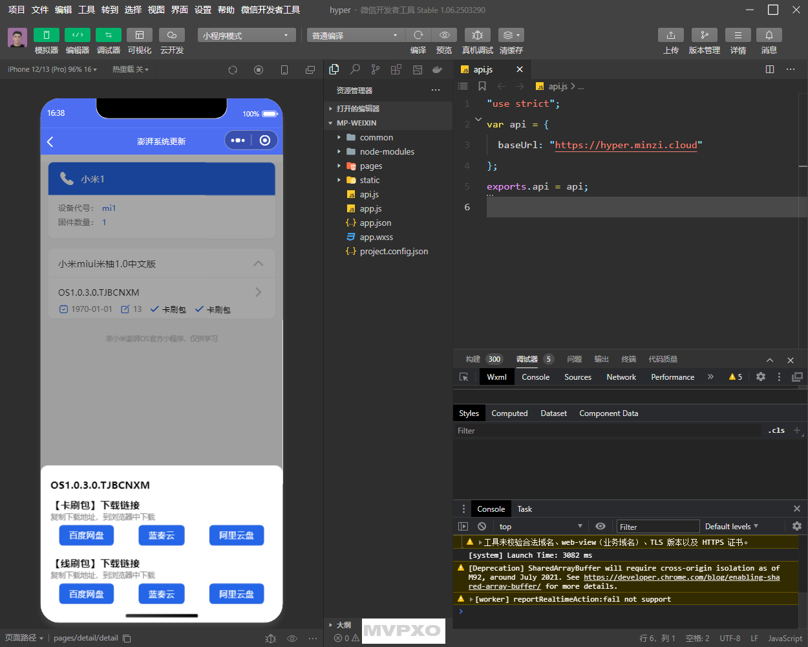The image size is (808, 647).
Task: Open the 云开发 cloud development icon
Action: click(172, 35)
